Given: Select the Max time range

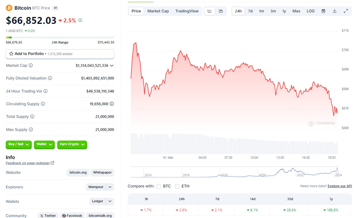Looking at the screenshot, I should coord(296,11).
